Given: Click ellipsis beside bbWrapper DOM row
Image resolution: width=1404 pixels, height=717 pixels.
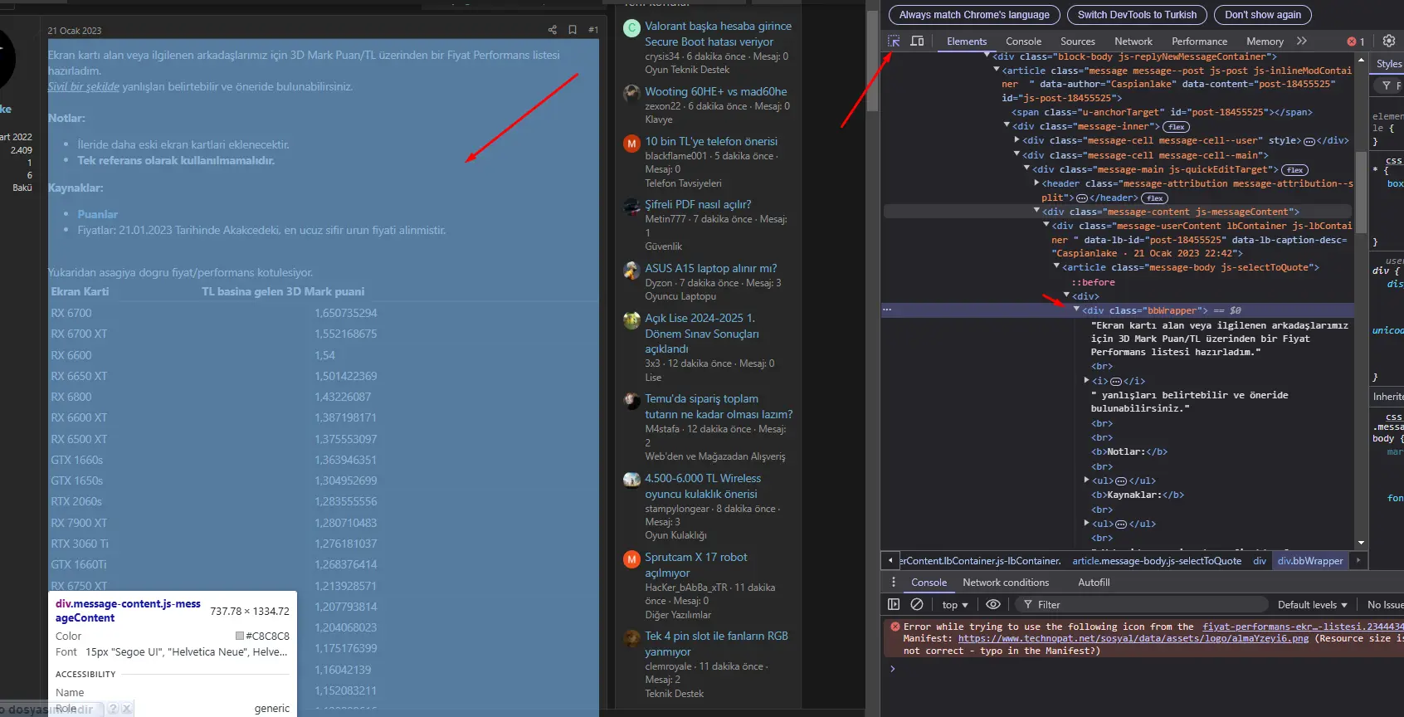Looking at the screenshot, I should [887, 310].
